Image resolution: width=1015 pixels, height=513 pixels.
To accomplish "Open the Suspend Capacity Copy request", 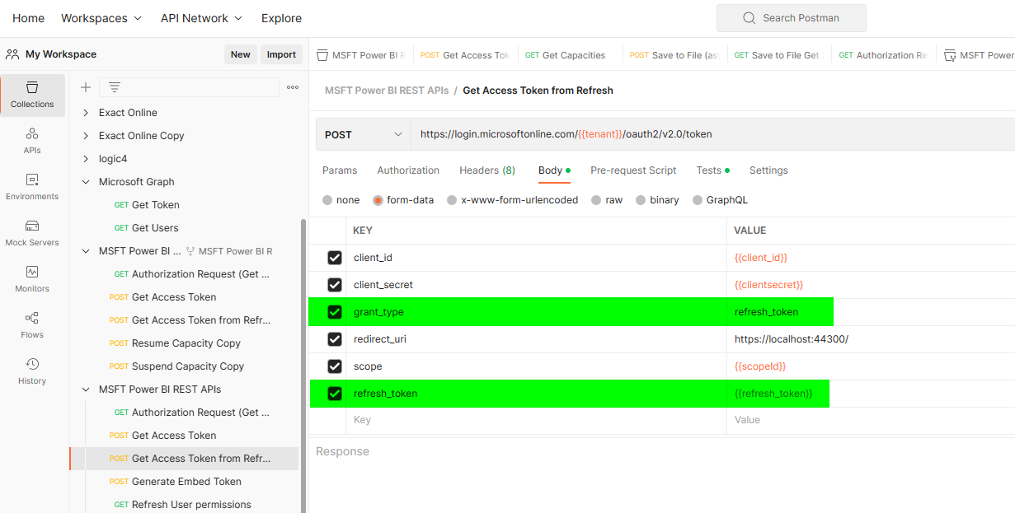I will [x=188, y=366].
